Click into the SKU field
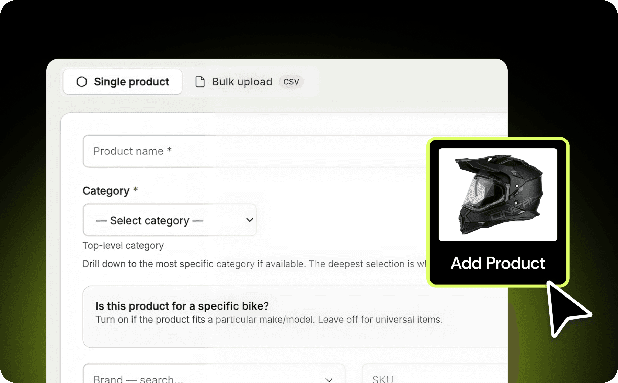This screenshot has width=618, height=383. pyautogui.click(x=435, y=374)
